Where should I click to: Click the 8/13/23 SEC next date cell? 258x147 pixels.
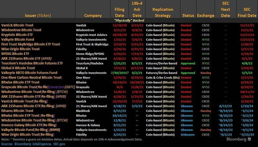coord(226,106)
